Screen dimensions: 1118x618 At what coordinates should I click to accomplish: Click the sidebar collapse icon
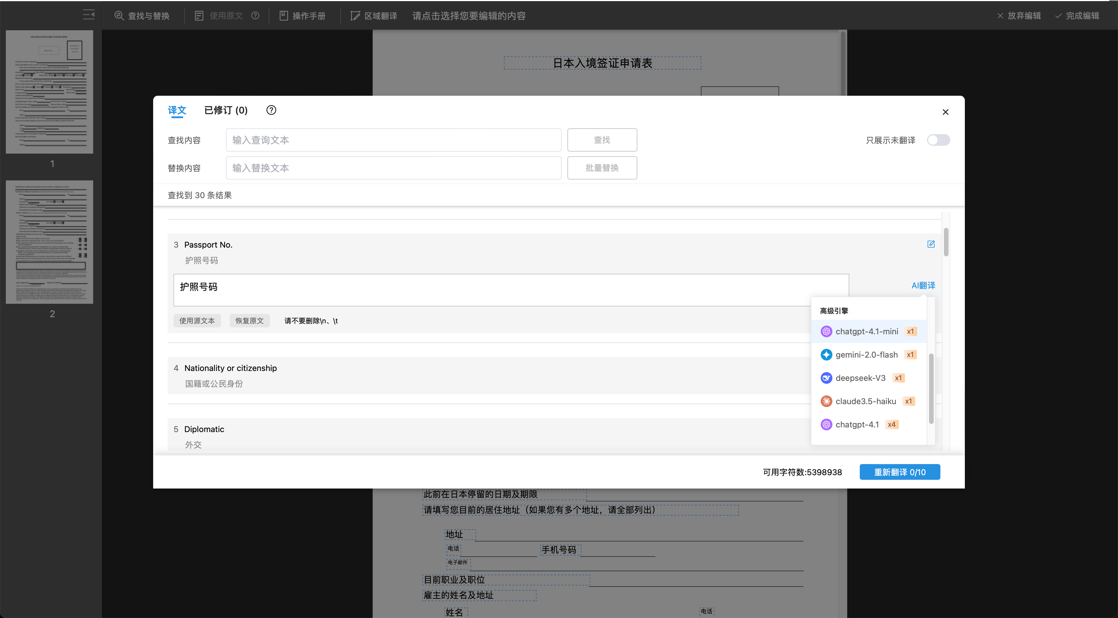click(89, 15)
